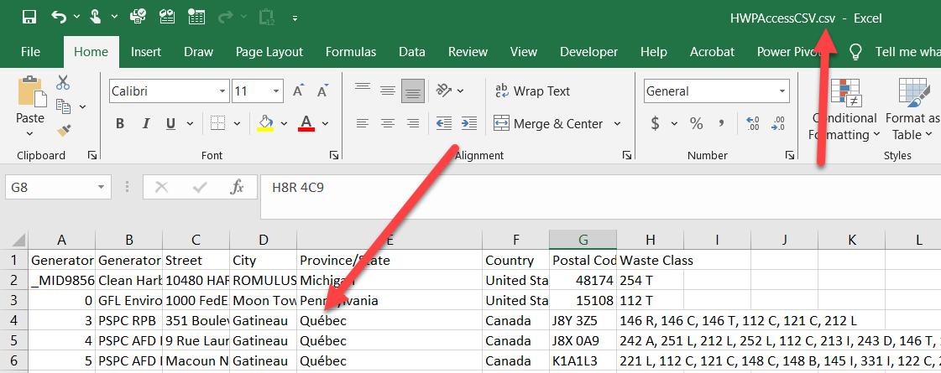941x373 pixels.
Task: Click the Paste button
Action: 30,101
